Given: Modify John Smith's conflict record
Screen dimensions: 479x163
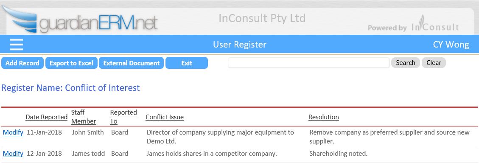Looking at the screenshot, I should (x=13, y=132).
